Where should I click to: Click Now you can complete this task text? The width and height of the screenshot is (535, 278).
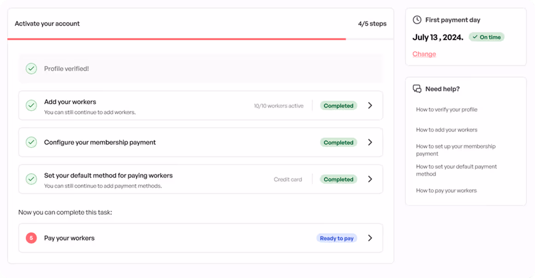pos(65,212)
